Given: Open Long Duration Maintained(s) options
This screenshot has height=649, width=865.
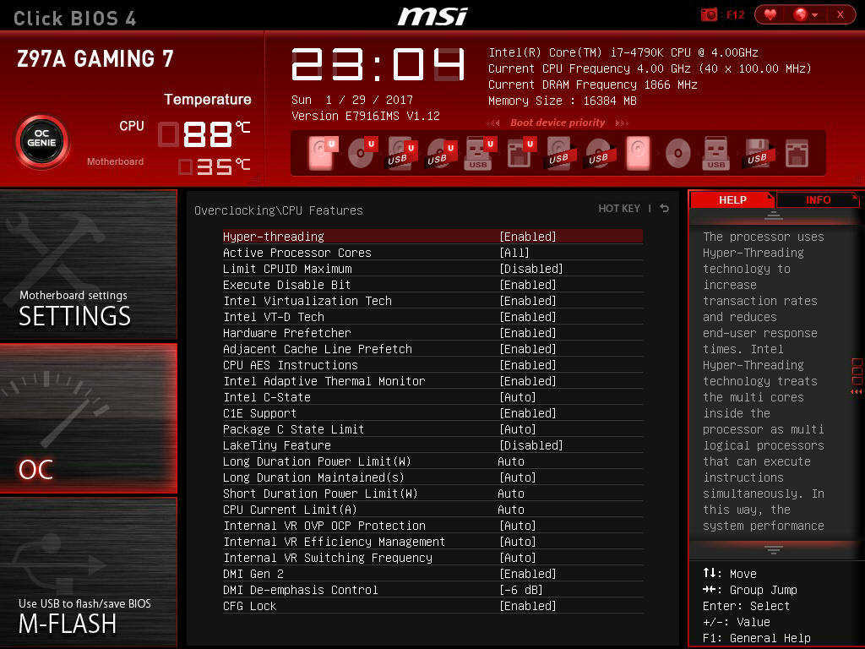Looking at the screenshot, I should [x=432, y=477].
